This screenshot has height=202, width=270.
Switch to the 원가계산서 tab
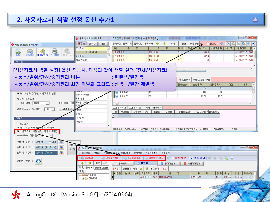168,164
